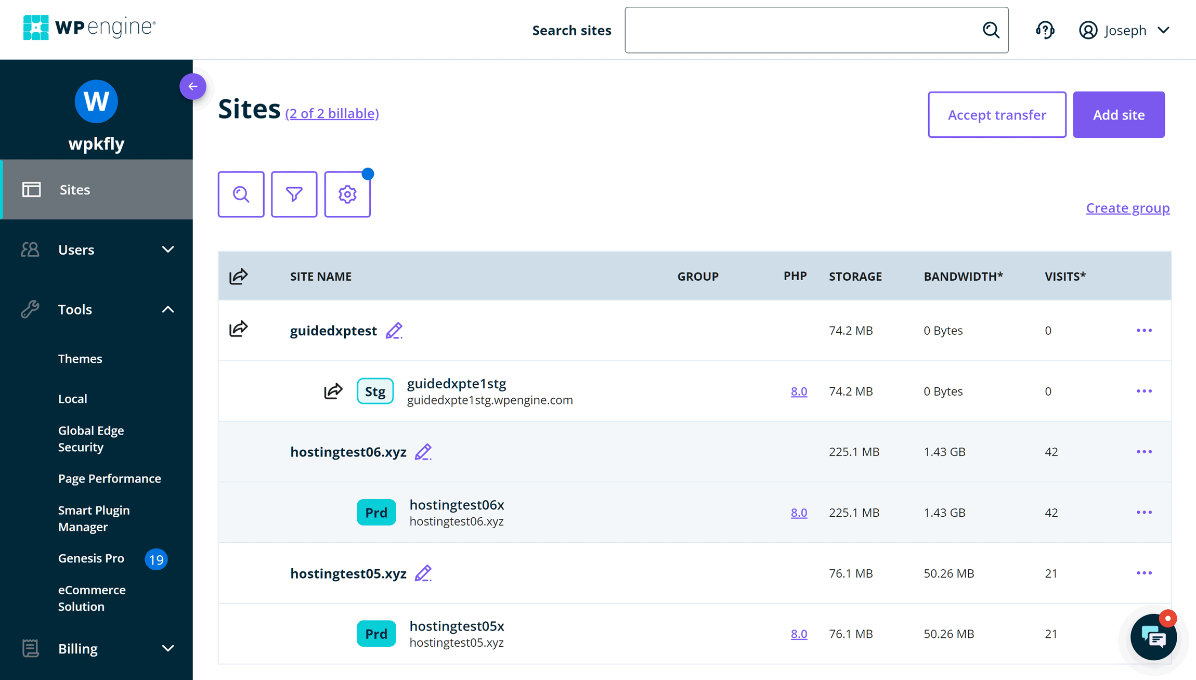Click the Add site button
Viewport: 1196px width, 680px height.
[x=1119, y=114]
